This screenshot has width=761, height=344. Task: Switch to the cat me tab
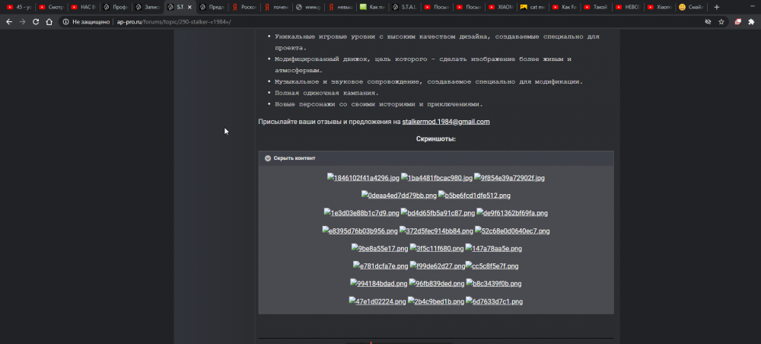(532, 8)
